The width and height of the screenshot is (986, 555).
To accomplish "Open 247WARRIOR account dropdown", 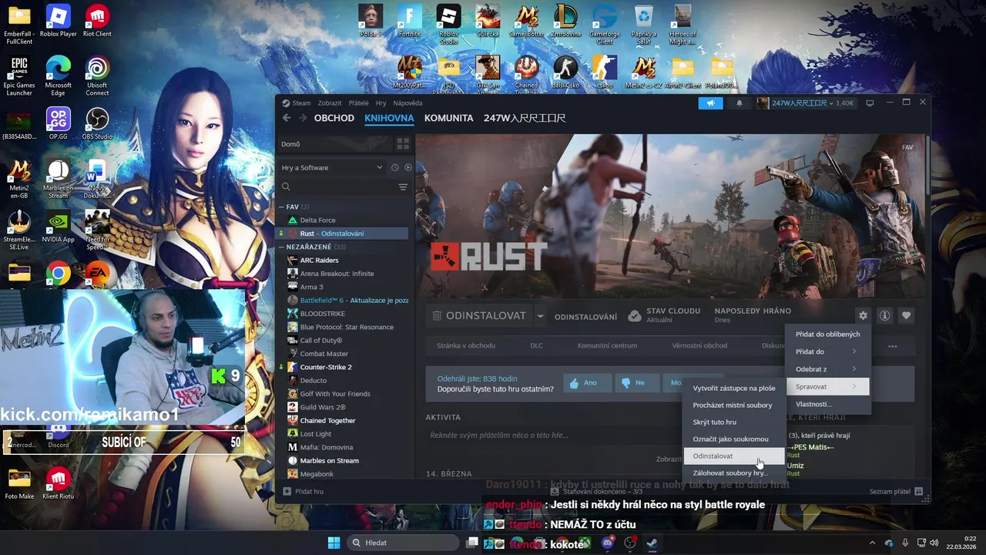I will pyautogui.click(x=804, y=103).
